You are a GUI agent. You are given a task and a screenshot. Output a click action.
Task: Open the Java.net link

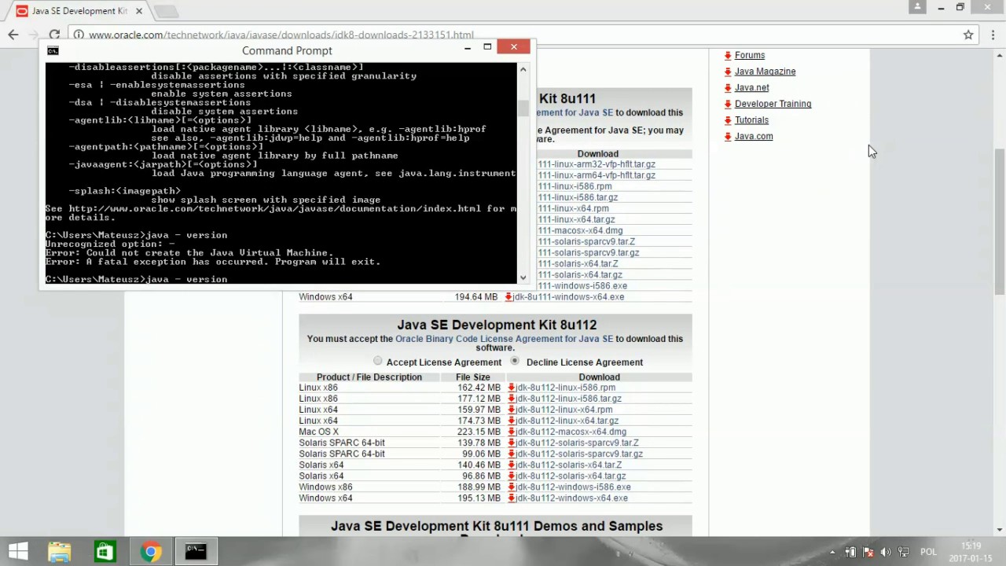click(x=751, y=88)
